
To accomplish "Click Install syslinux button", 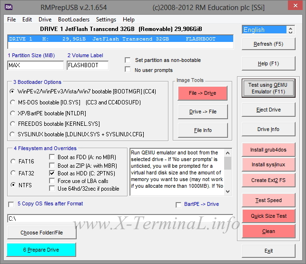I will [x=268, y=164].
